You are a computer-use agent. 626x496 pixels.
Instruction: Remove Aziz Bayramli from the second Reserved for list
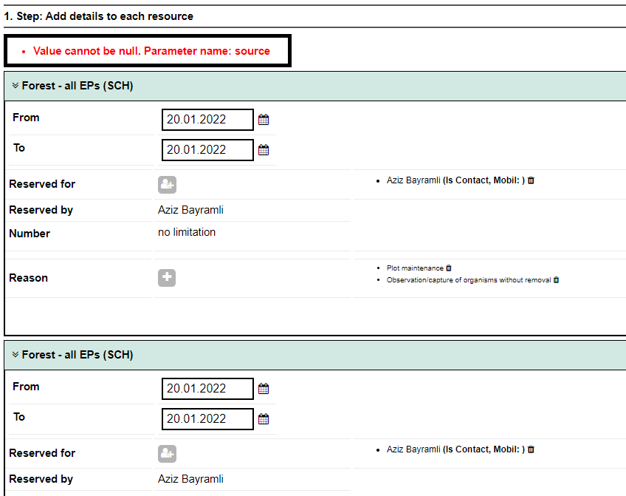tap(531, 449)
